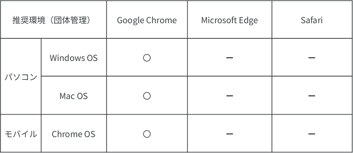Click the Mac OS row label
This screenshot has width=353, height=153.
click(74, 96)
